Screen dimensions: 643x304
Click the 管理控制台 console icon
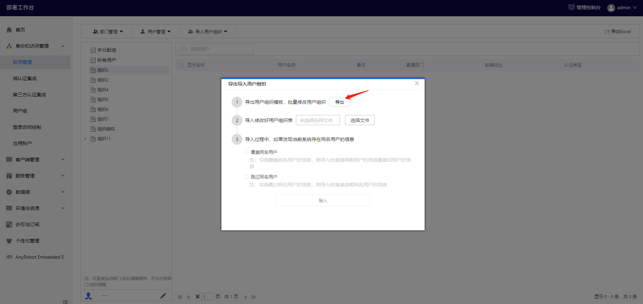572,7
